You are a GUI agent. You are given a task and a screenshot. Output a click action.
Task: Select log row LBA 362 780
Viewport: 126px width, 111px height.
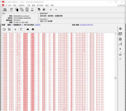coord(53,73)
